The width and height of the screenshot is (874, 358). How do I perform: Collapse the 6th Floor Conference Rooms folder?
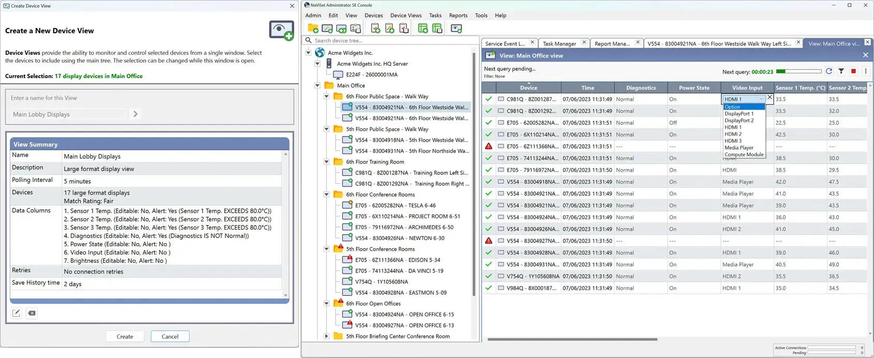326,195
